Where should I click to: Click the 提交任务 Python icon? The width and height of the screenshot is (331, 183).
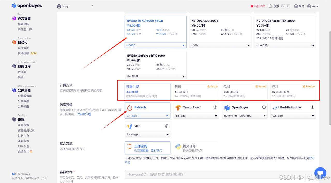[x=178, y=147]
